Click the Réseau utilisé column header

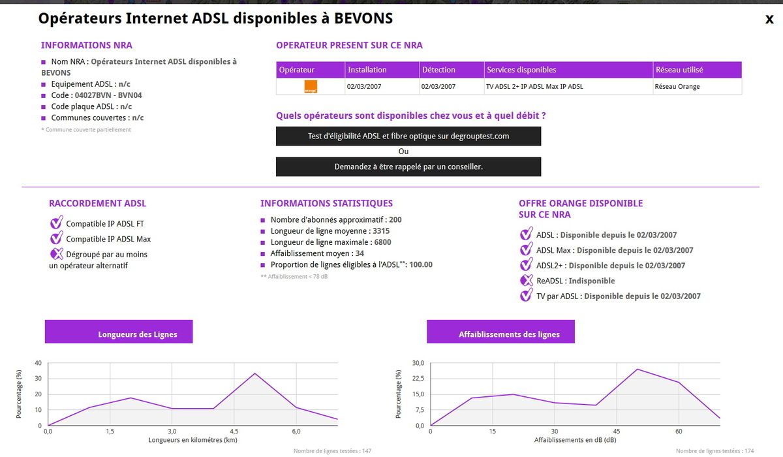(x=697, y=70)
